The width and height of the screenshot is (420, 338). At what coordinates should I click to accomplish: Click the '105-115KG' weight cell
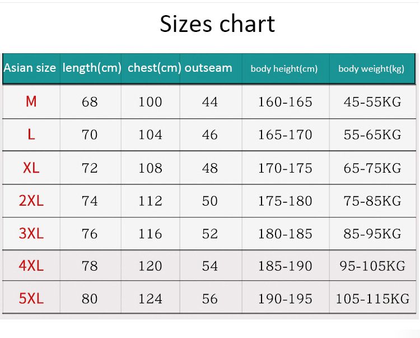pyautogui.click(x=372, y=299)
